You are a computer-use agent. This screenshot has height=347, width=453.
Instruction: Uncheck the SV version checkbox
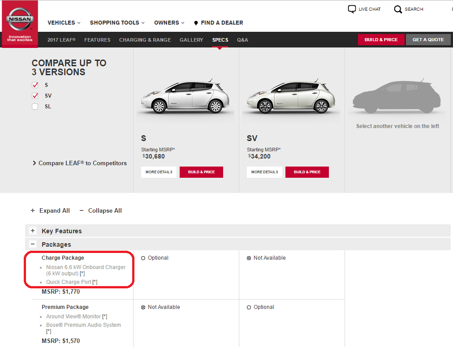click(x=35, y=95)
